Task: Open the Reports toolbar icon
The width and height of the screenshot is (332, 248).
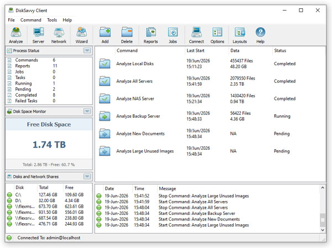Action: tap(151, 35)
